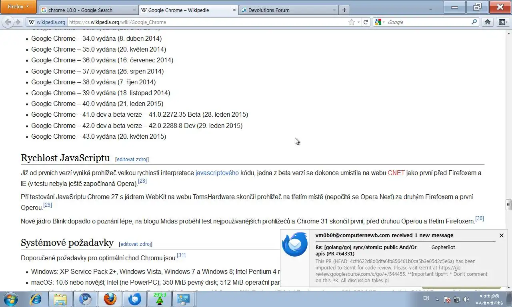Close the Devolutions Forum tab
The image size is (512, 307).
[334, 10]
